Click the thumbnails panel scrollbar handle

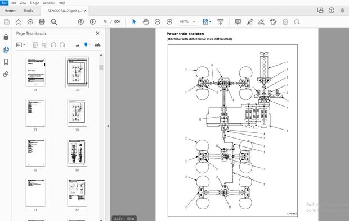click(101, 67)
